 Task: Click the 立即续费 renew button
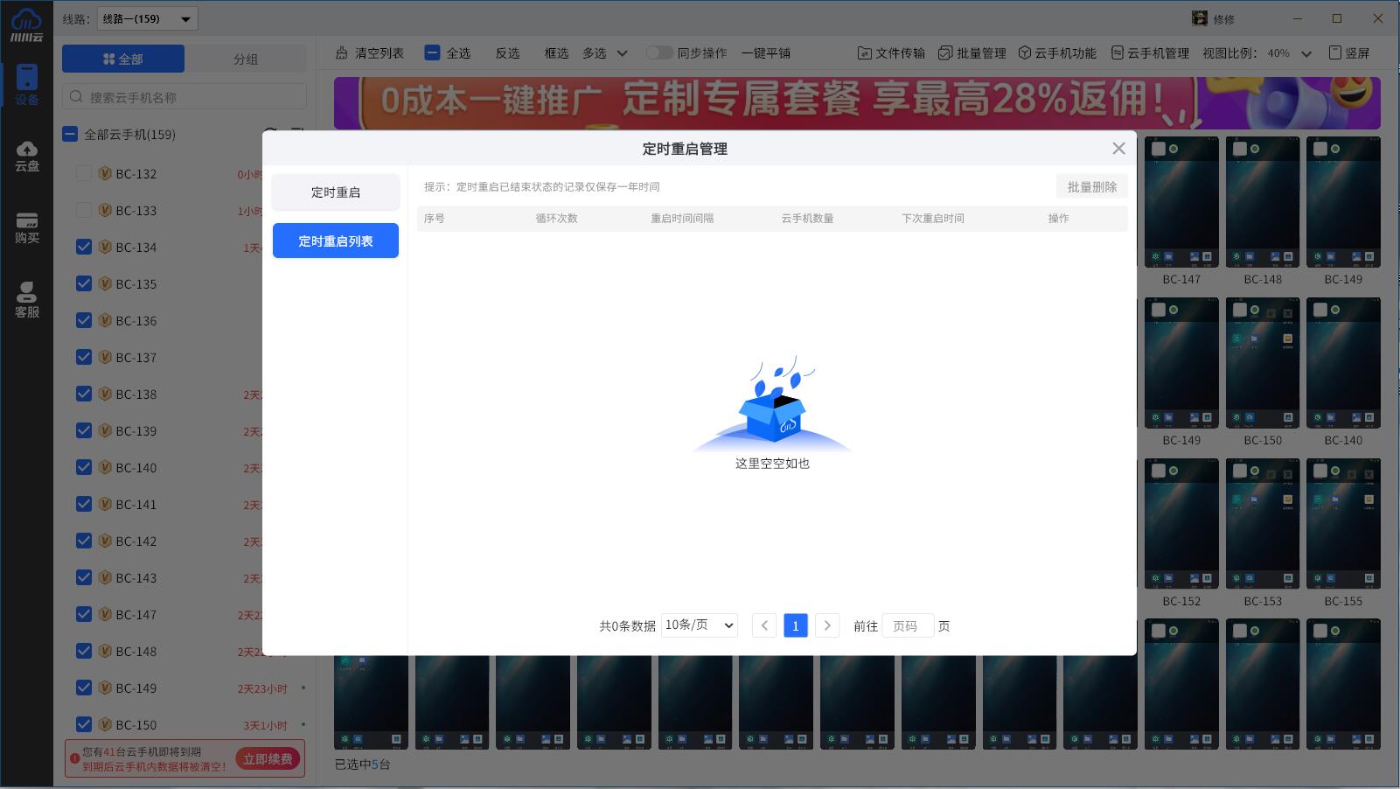[x=268, y=758]
